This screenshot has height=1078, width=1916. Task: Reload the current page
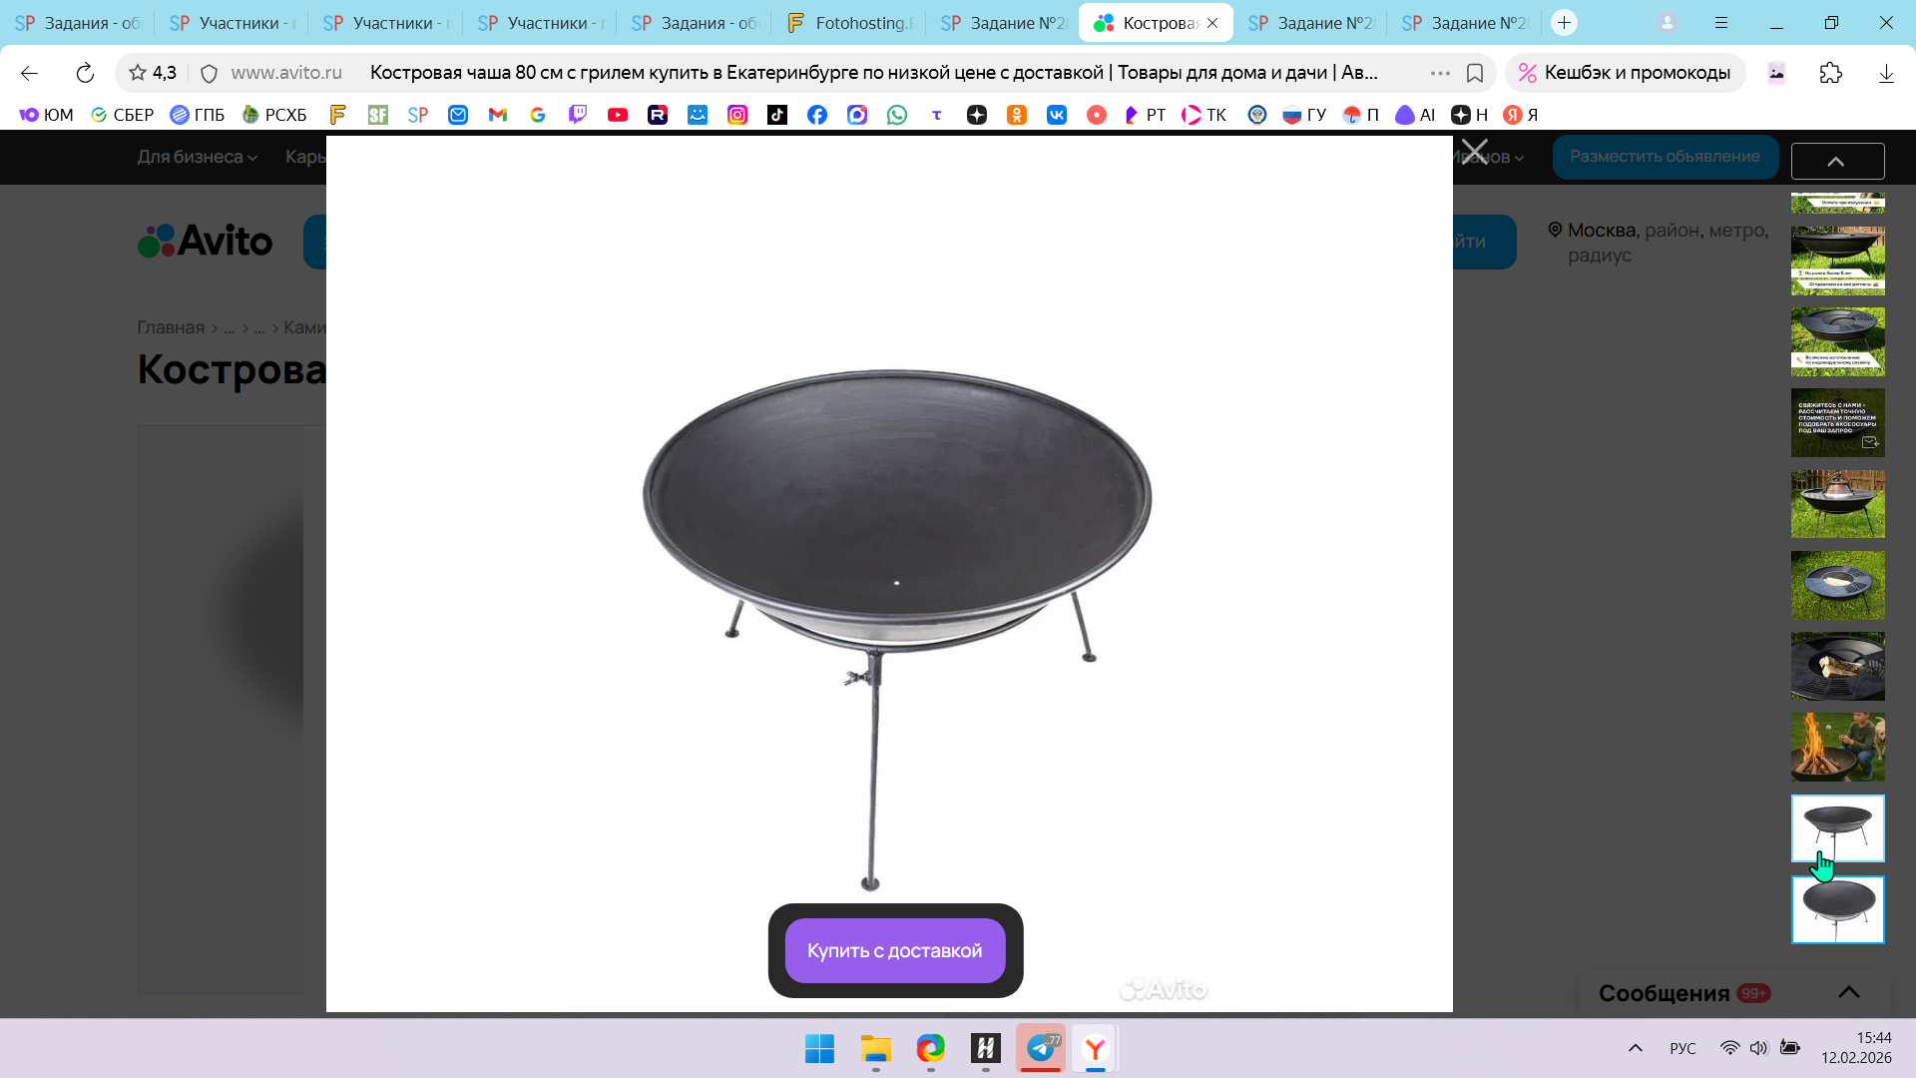[85, 73]
